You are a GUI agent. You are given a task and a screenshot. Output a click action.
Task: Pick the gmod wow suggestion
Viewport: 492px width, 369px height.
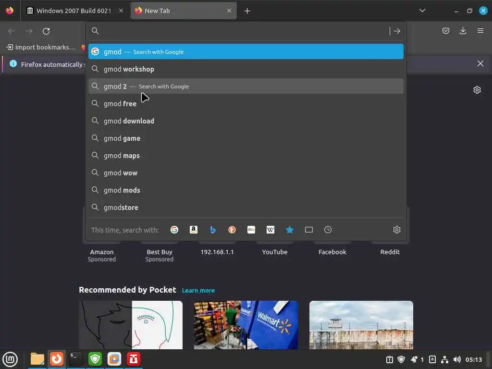point(246,172)
